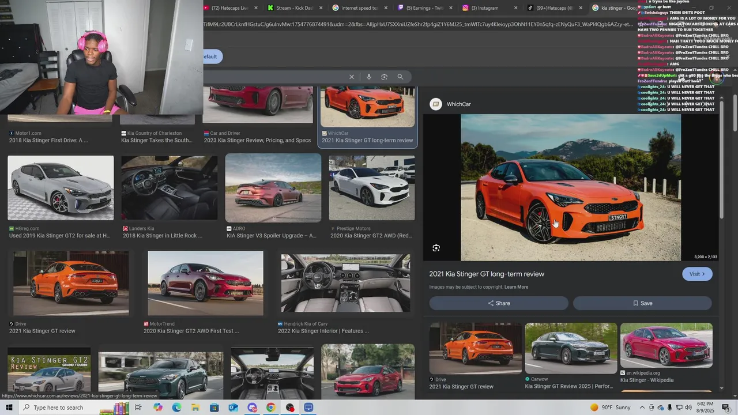
Task: Launch Copilot from the taskbar
Action: 158,408
